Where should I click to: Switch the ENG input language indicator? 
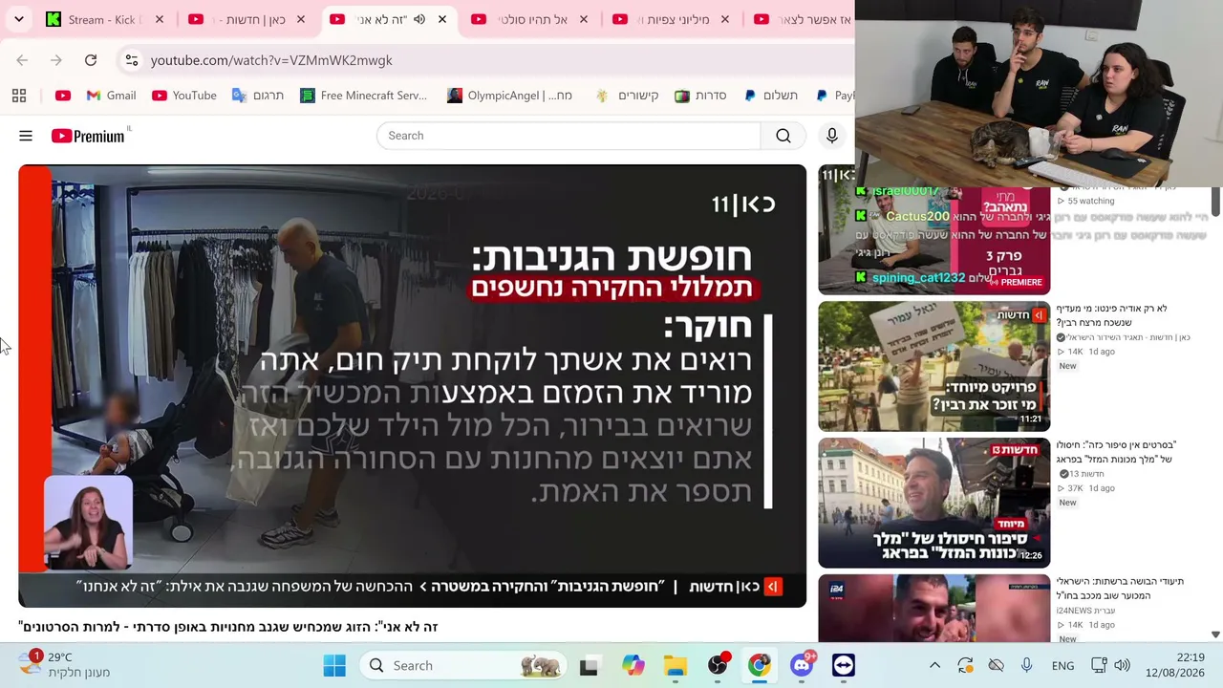[x=1062, y=665]
